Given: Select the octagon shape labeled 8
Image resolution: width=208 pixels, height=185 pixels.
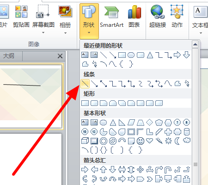Looking at the screenshot, I should (x=186, y=123).
